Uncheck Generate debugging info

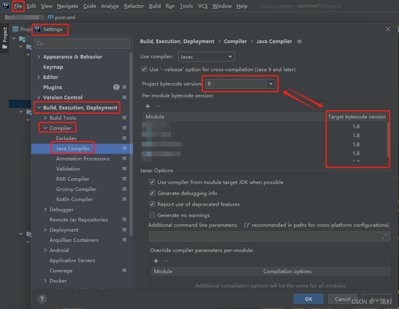click(152, 193)
